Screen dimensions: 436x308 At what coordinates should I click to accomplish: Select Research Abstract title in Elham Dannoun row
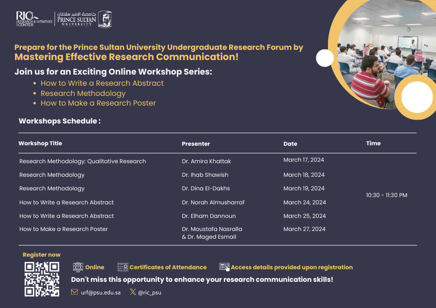(66, 216)
